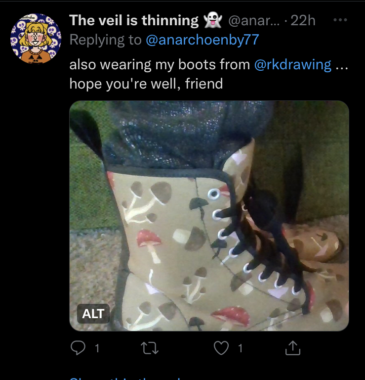Click the display name "The veil is thinning"
Image resolution: width=365 pixels, height=380 pixels.
pos(134,20)
